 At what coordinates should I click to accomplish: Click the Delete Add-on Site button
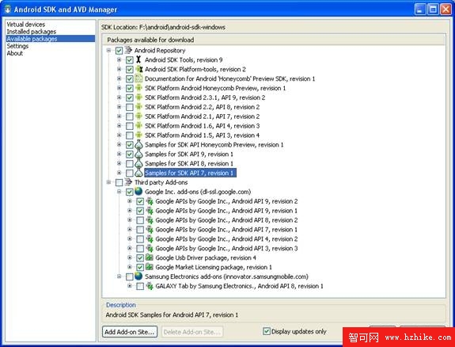[x=192, y=332]
